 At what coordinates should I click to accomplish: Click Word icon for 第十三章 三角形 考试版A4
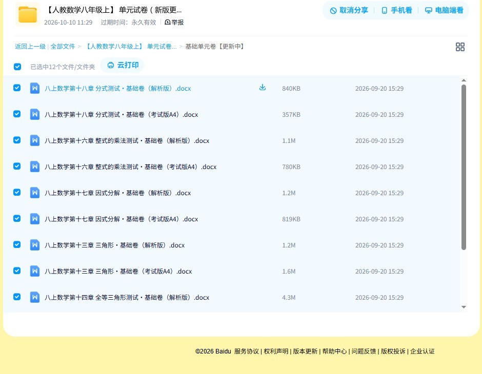pyautogui.click(x=35, y=271)
